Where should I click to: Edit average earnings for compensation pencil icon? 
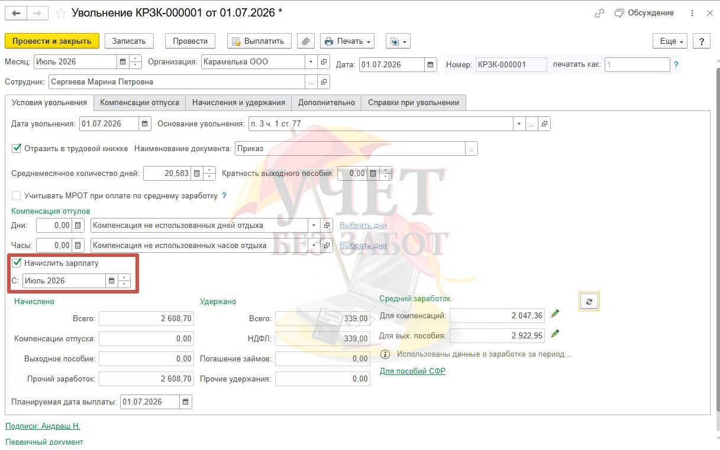coord(555,314)
